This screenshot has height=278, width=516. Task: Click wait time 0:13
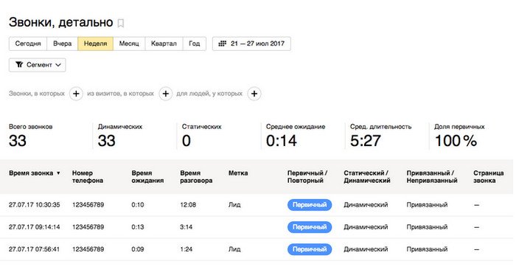click(138, 227)
